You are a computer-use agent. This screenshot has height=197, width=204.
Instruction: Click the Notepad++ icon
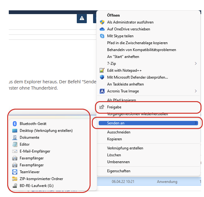(x=102, y=70)
